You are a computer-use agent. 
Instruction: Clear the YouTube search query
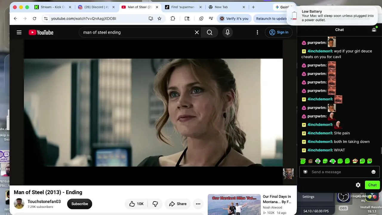[x=197, y=32]
